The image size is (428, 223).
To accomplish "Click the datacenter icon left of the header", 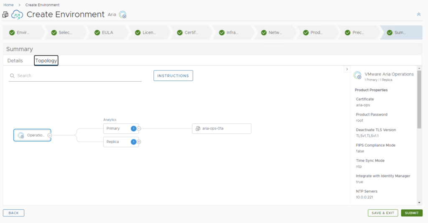I will tap(5, 15).
